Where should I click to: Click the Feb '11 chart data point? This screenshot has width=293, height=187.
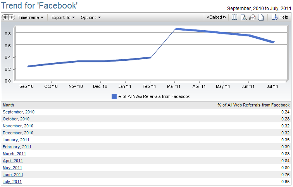click(x=150, y=58)
